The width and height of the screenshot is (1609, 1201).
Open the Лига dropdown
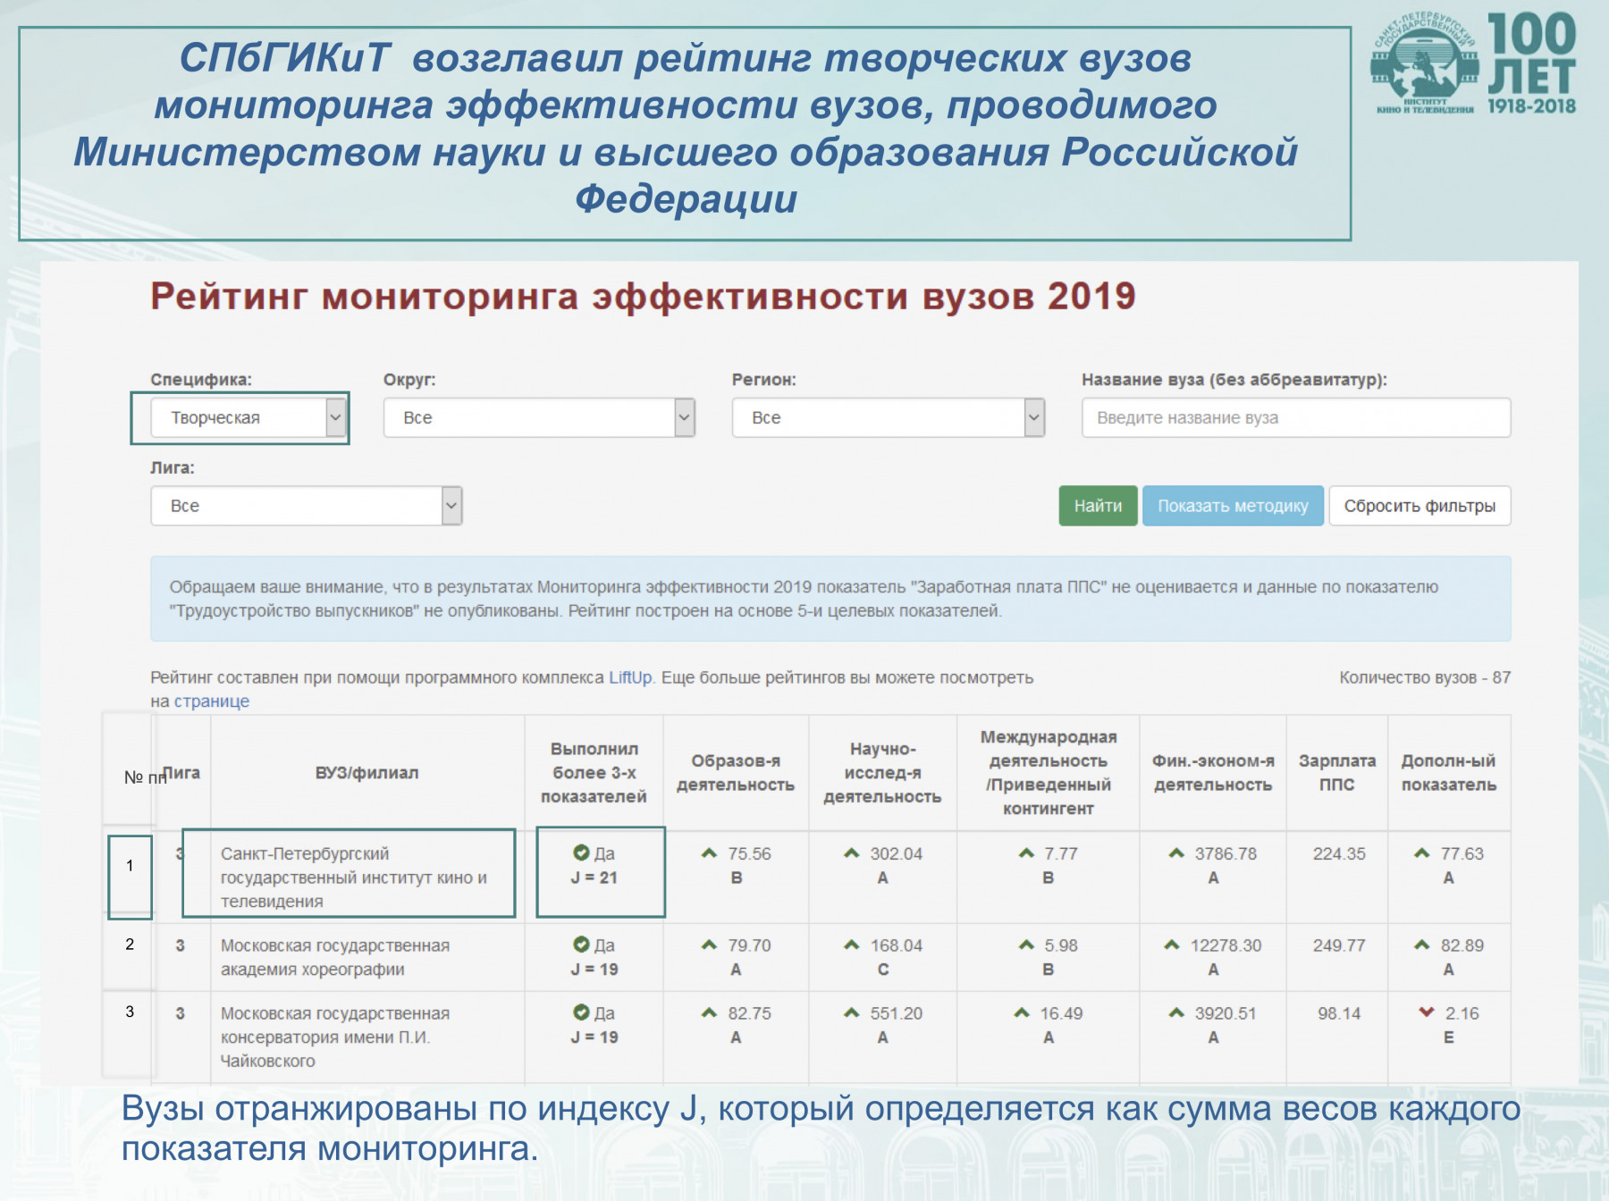pos(307,506)
